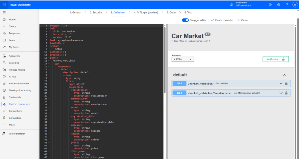Collapse the left navigation hamburger menu
The width and height of the screenshot is (299, 159).
pyautogui.click(x=4, y=12)
